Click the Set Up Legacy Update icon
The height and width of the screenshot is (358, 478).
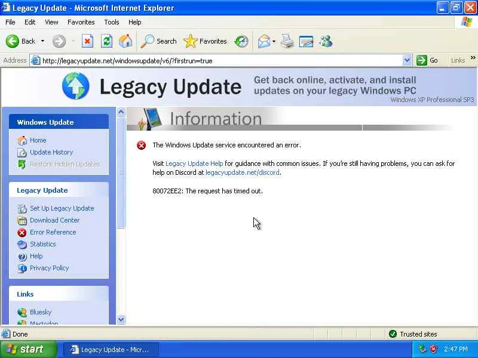[x=22, y=208]
